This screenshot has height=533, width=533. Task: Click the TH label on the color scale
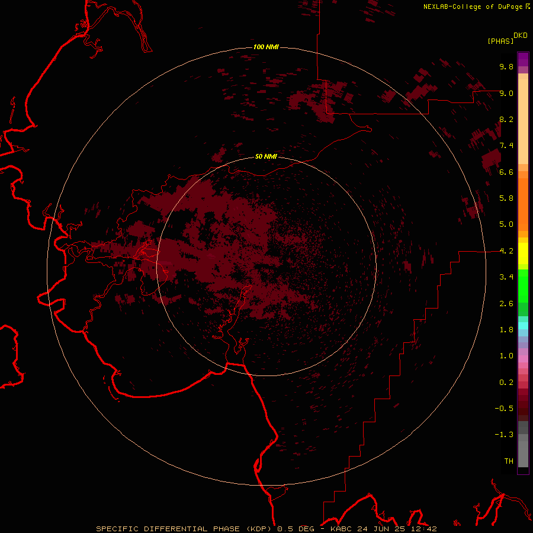pyautogui.click(x=509, y=461)
